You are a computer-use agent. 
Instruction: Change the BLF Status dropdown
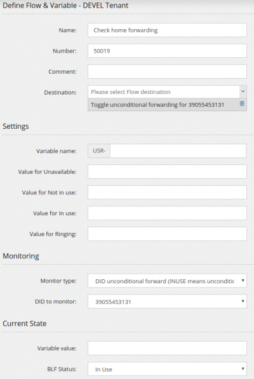point(167,369)
